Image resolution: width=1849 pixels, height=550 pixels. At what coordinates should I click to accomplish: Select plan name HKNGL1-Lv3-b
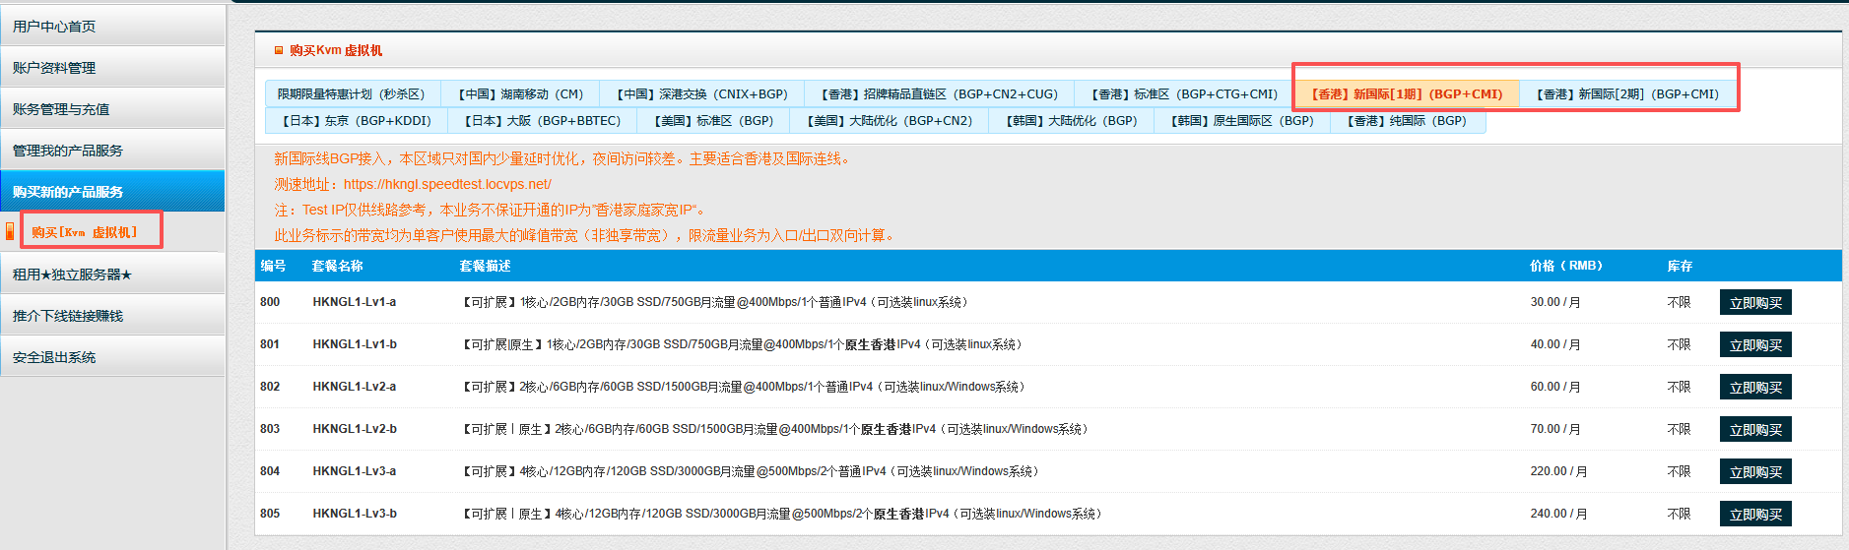[355, 514]
